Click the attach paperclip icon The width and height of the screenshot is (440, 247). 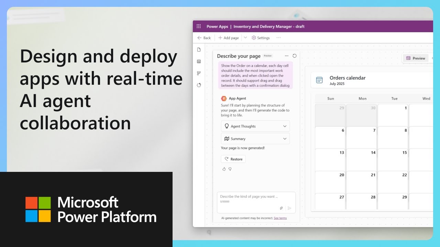[x=281, y=208]
